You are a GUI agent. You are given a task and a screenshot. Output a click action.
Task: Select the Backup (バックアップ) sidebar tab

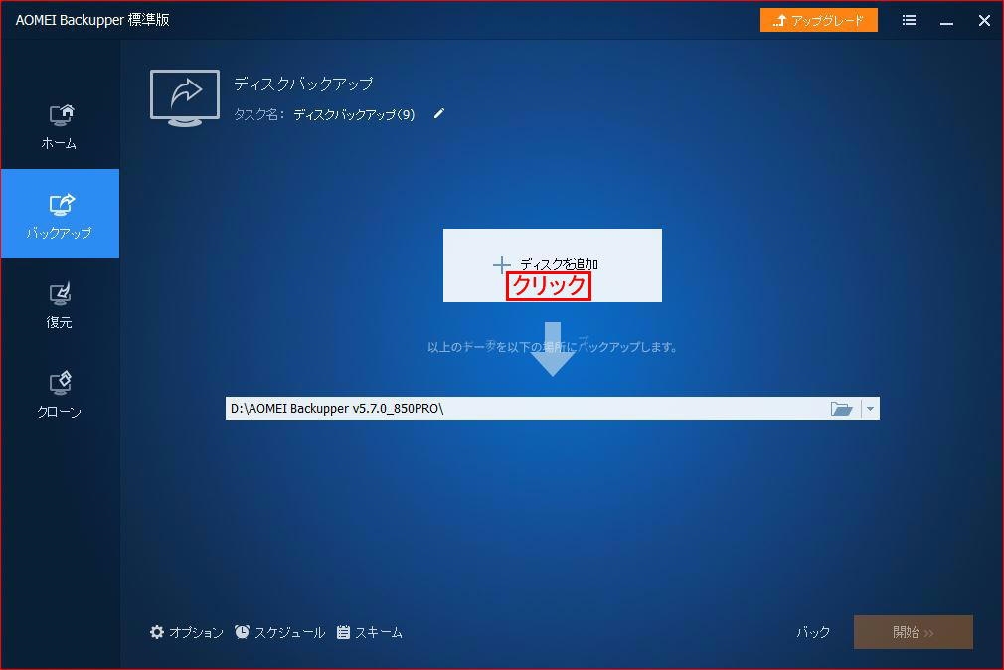pos(60,214)
